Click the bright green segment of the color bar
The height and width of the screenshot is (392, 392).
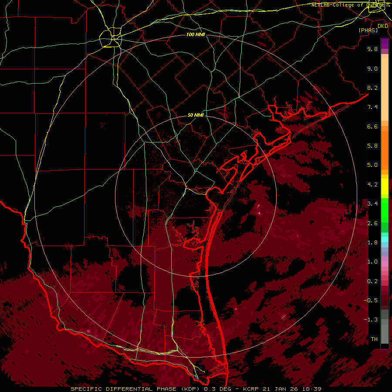tap(385, 210)
